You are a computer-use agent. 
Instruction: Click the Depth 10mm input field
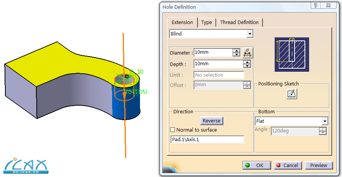(218, 64)
